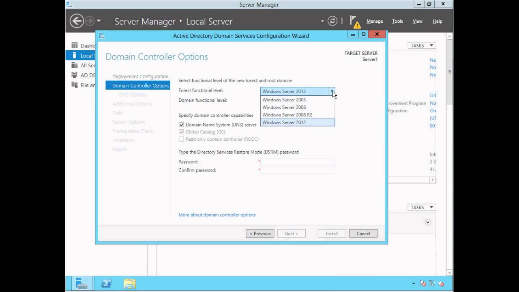The width and height of the screenshot is (519, 292).
Task: Select Local Server in the sidebar
Action: (81, 56)
